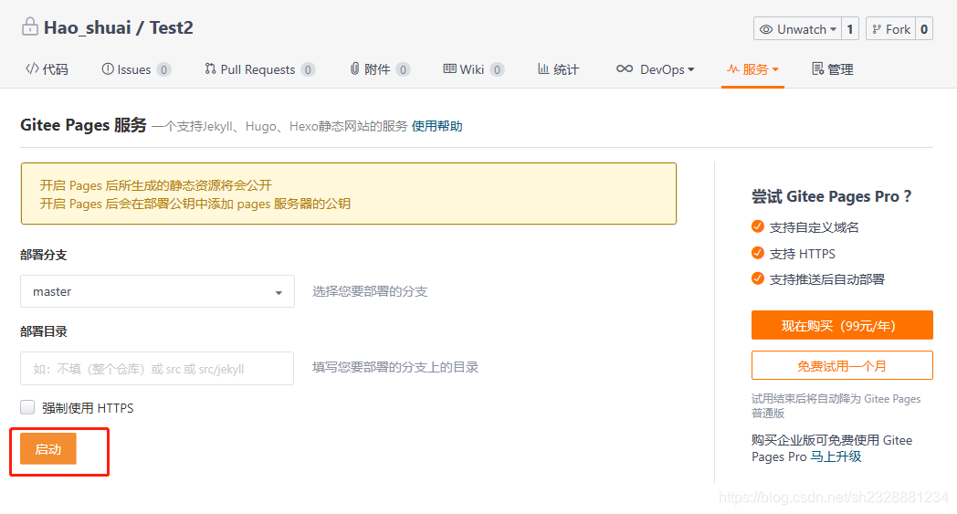Expand the DevOps menu arrow
This screenshot has width=957, height=514.
691,69
